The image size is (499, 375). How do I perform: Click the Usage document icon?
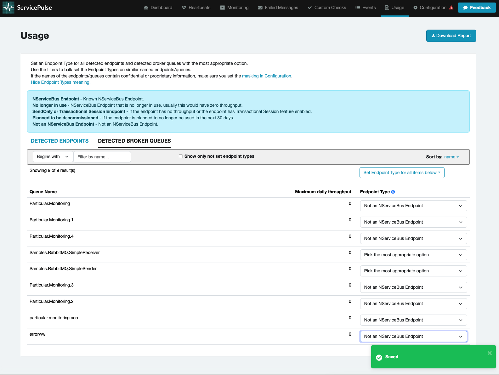coord(387,8)
